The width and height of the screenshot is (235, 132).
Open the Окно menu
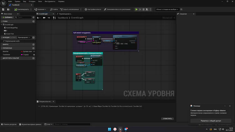click(x=40, y=1)
